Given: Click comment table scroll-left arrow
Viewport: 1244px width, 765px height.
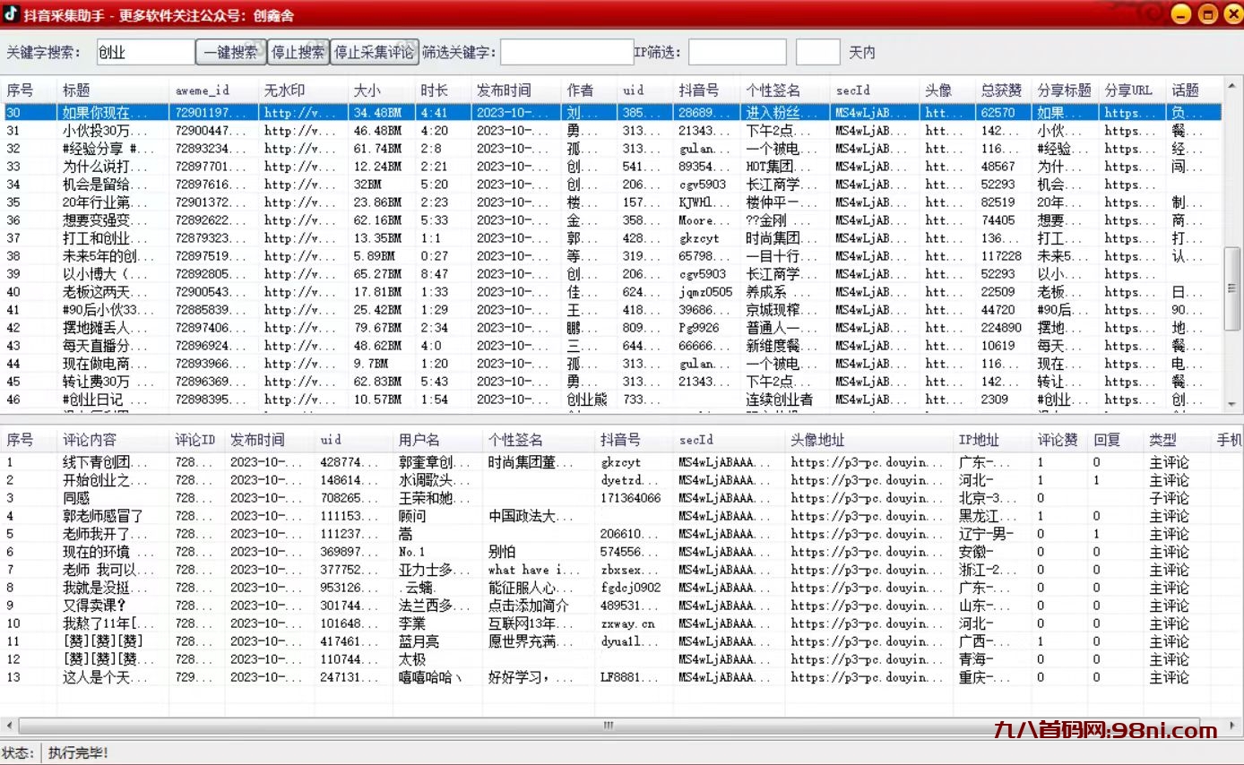Looking at the screenshot, I should pos(9,726).
